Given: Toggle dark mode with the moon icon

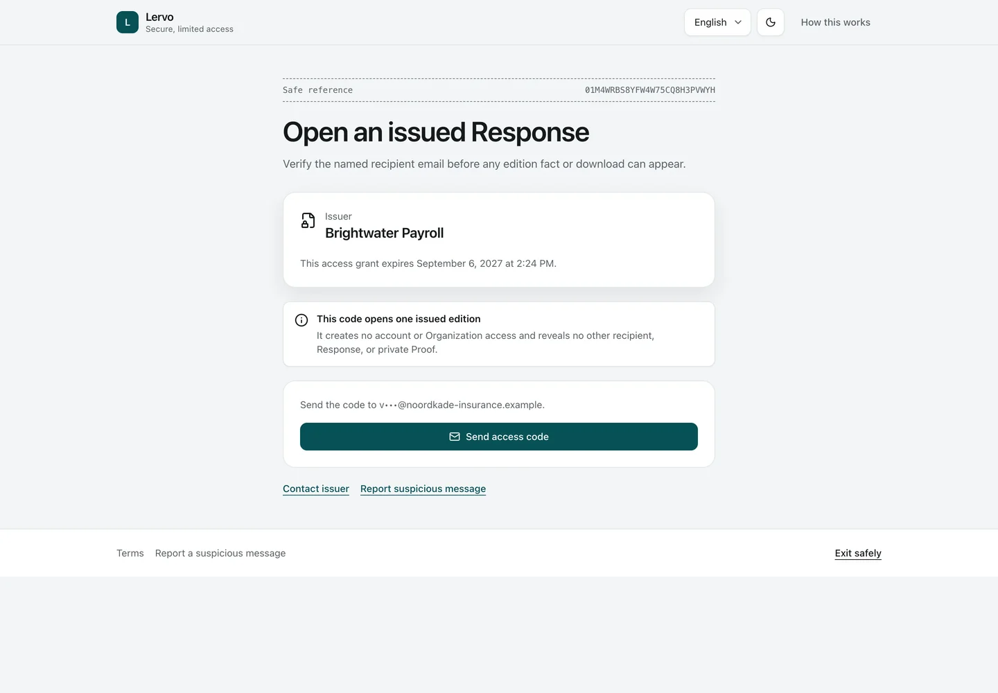Looking at the screenshot, I should tap(771, 22).
